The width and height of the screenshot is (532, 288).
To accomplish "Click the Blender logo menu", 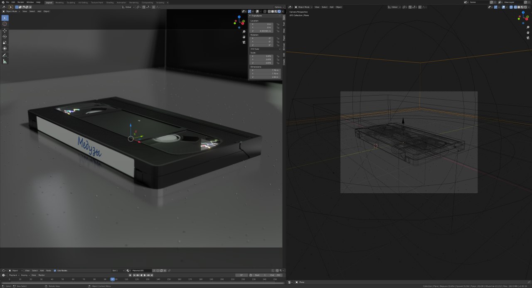I will (x=3, y=2).
